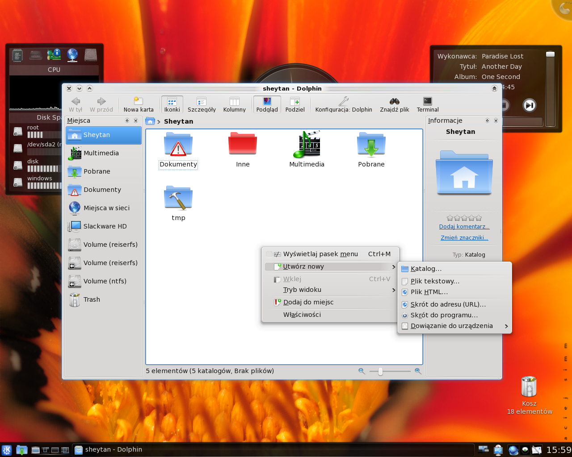Click the zoom slider handle in status bar
Screen dimensions: 572x457
pyautogui.click(x=380, y=371)
